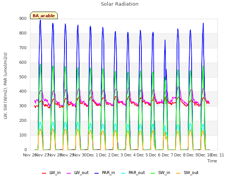The image size is (240, 180).
Task: Click the SW_in green legend swatch
Action: 153,173
